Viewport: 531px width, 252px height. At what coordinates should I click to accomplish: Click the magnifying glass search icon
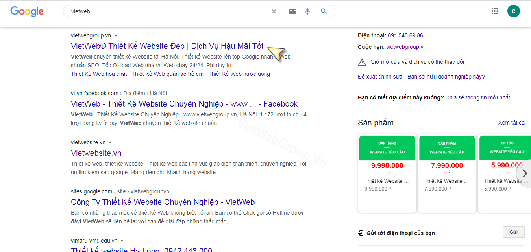pos(324,11)
